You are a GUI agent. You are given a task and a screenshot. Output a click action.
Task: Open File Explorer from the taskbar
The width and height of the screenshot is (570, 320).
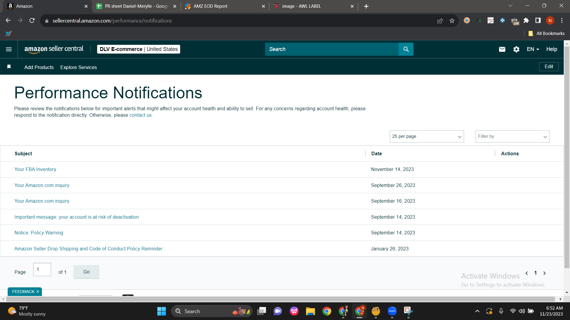point(310,311)
